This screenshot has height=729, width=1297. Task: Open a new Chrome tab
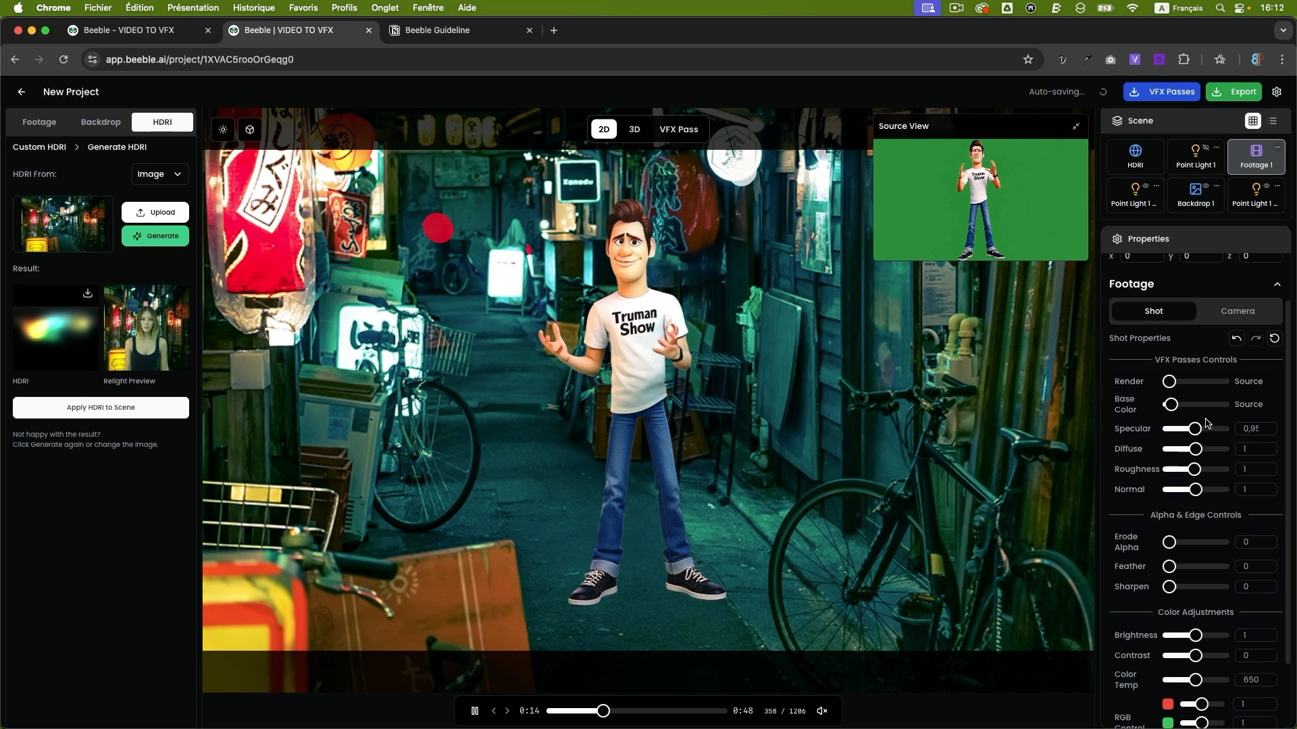pyautogui.click(x=554, y=30)
